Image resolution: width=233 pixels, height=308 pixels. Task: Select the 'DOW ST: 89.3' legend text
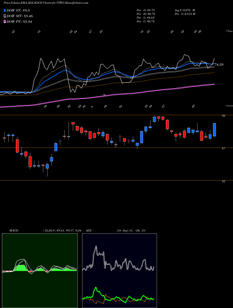pyautogui.click(x=18, y=10)
